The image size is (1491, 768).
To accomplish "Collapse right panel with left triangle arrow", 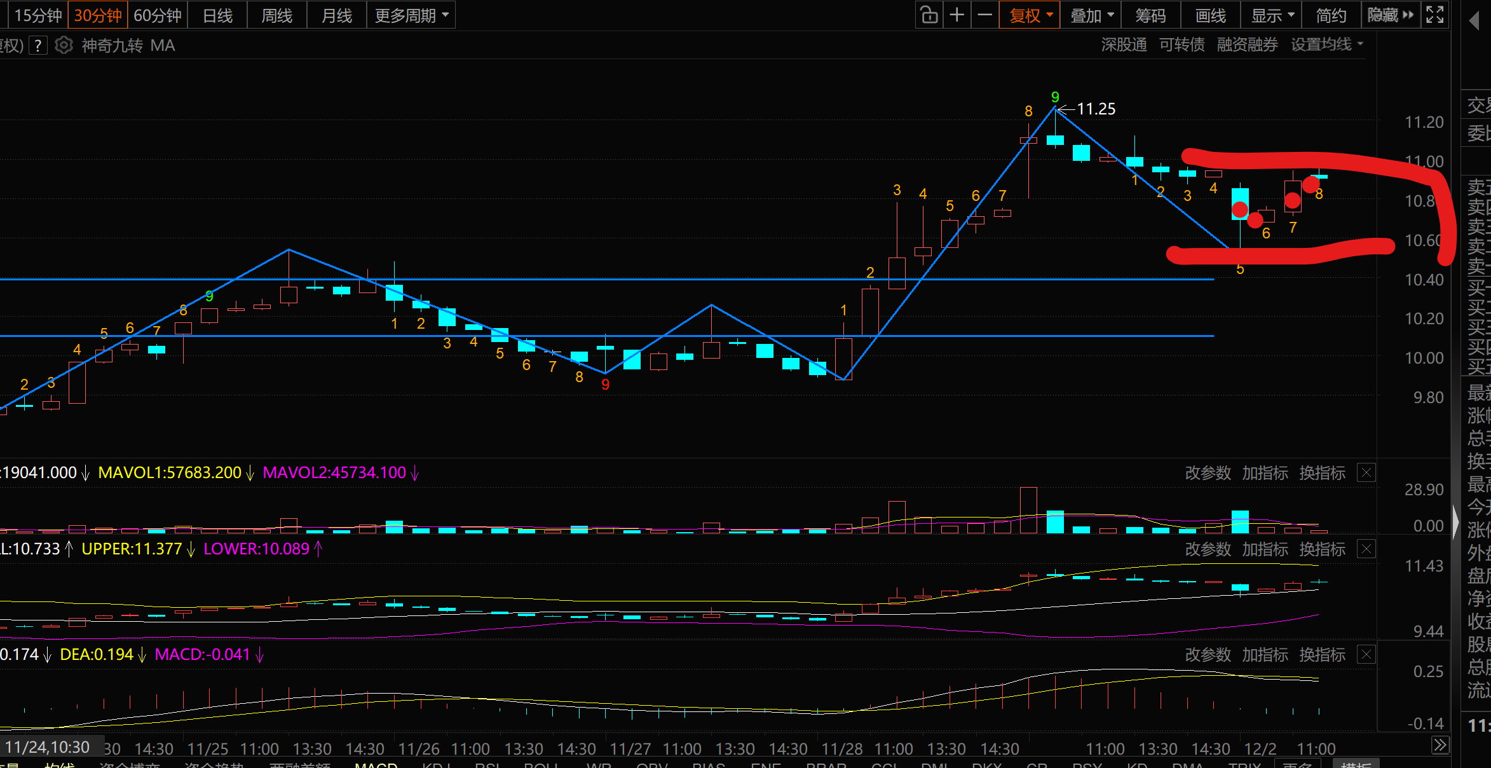I will pyautogui.click(x=1474, y=21).
